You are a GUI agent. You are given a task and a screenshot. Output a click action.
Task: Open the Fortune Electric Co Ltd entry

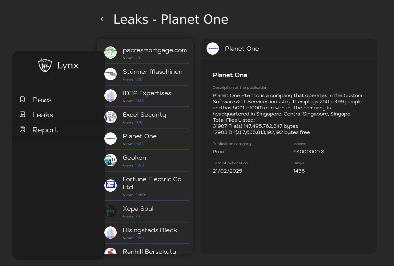coord(147,186)
